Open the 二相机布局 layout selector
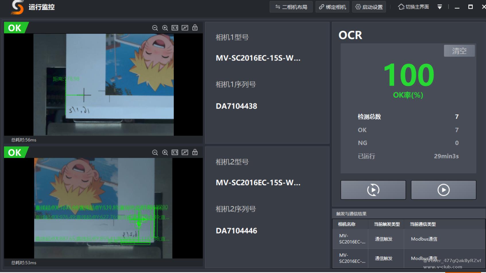 [291, 7]
